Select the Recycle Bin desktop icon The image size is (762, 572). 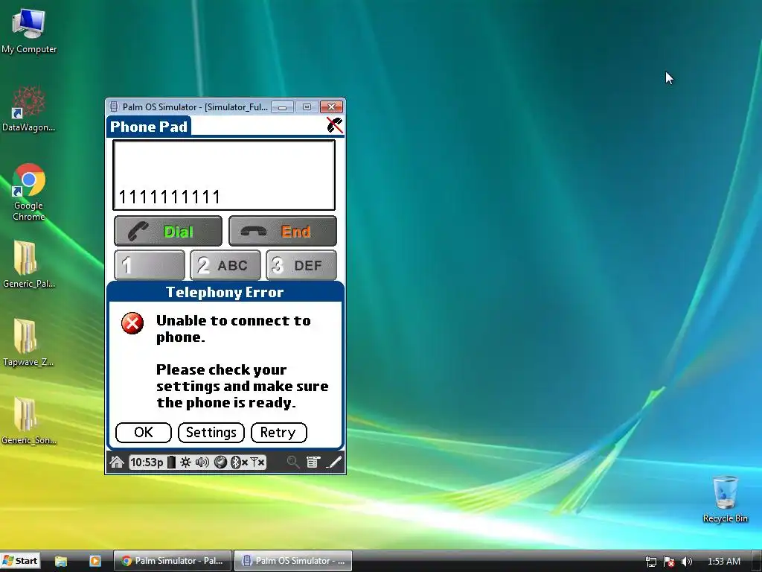pos(725,499)
